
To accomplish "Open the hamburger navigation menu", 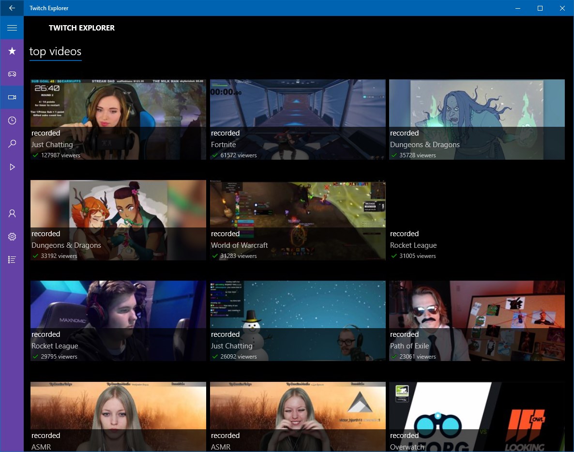I will point(12,28).
